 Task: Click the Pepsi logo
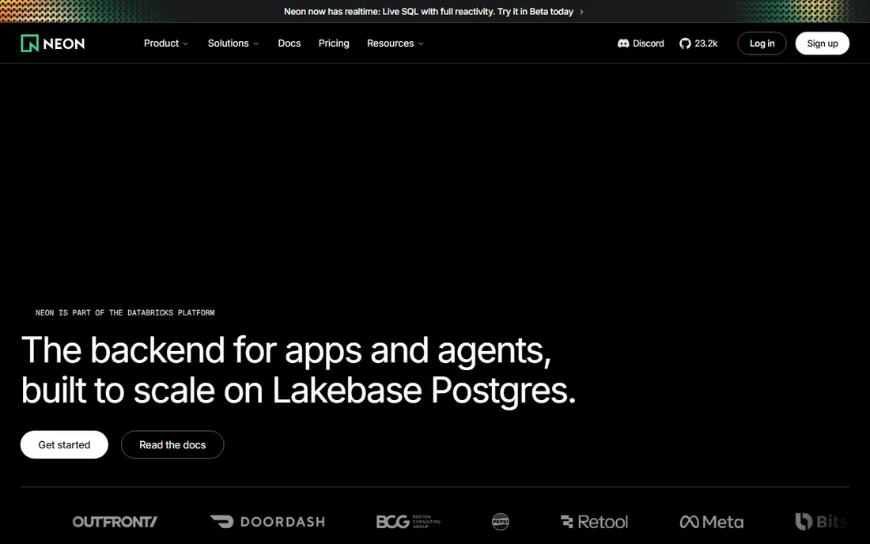501,522
